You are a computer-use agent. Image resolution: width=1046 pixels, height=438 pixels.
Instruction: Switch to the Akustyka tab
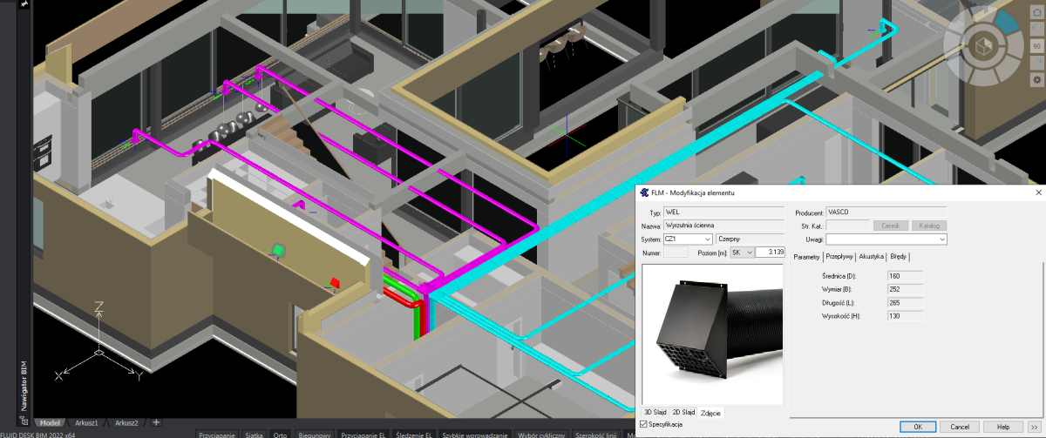872,257
